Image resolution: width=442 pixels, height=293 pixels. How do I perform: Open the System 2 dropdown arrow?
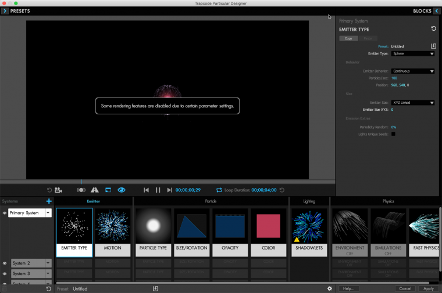coord(48,263)
